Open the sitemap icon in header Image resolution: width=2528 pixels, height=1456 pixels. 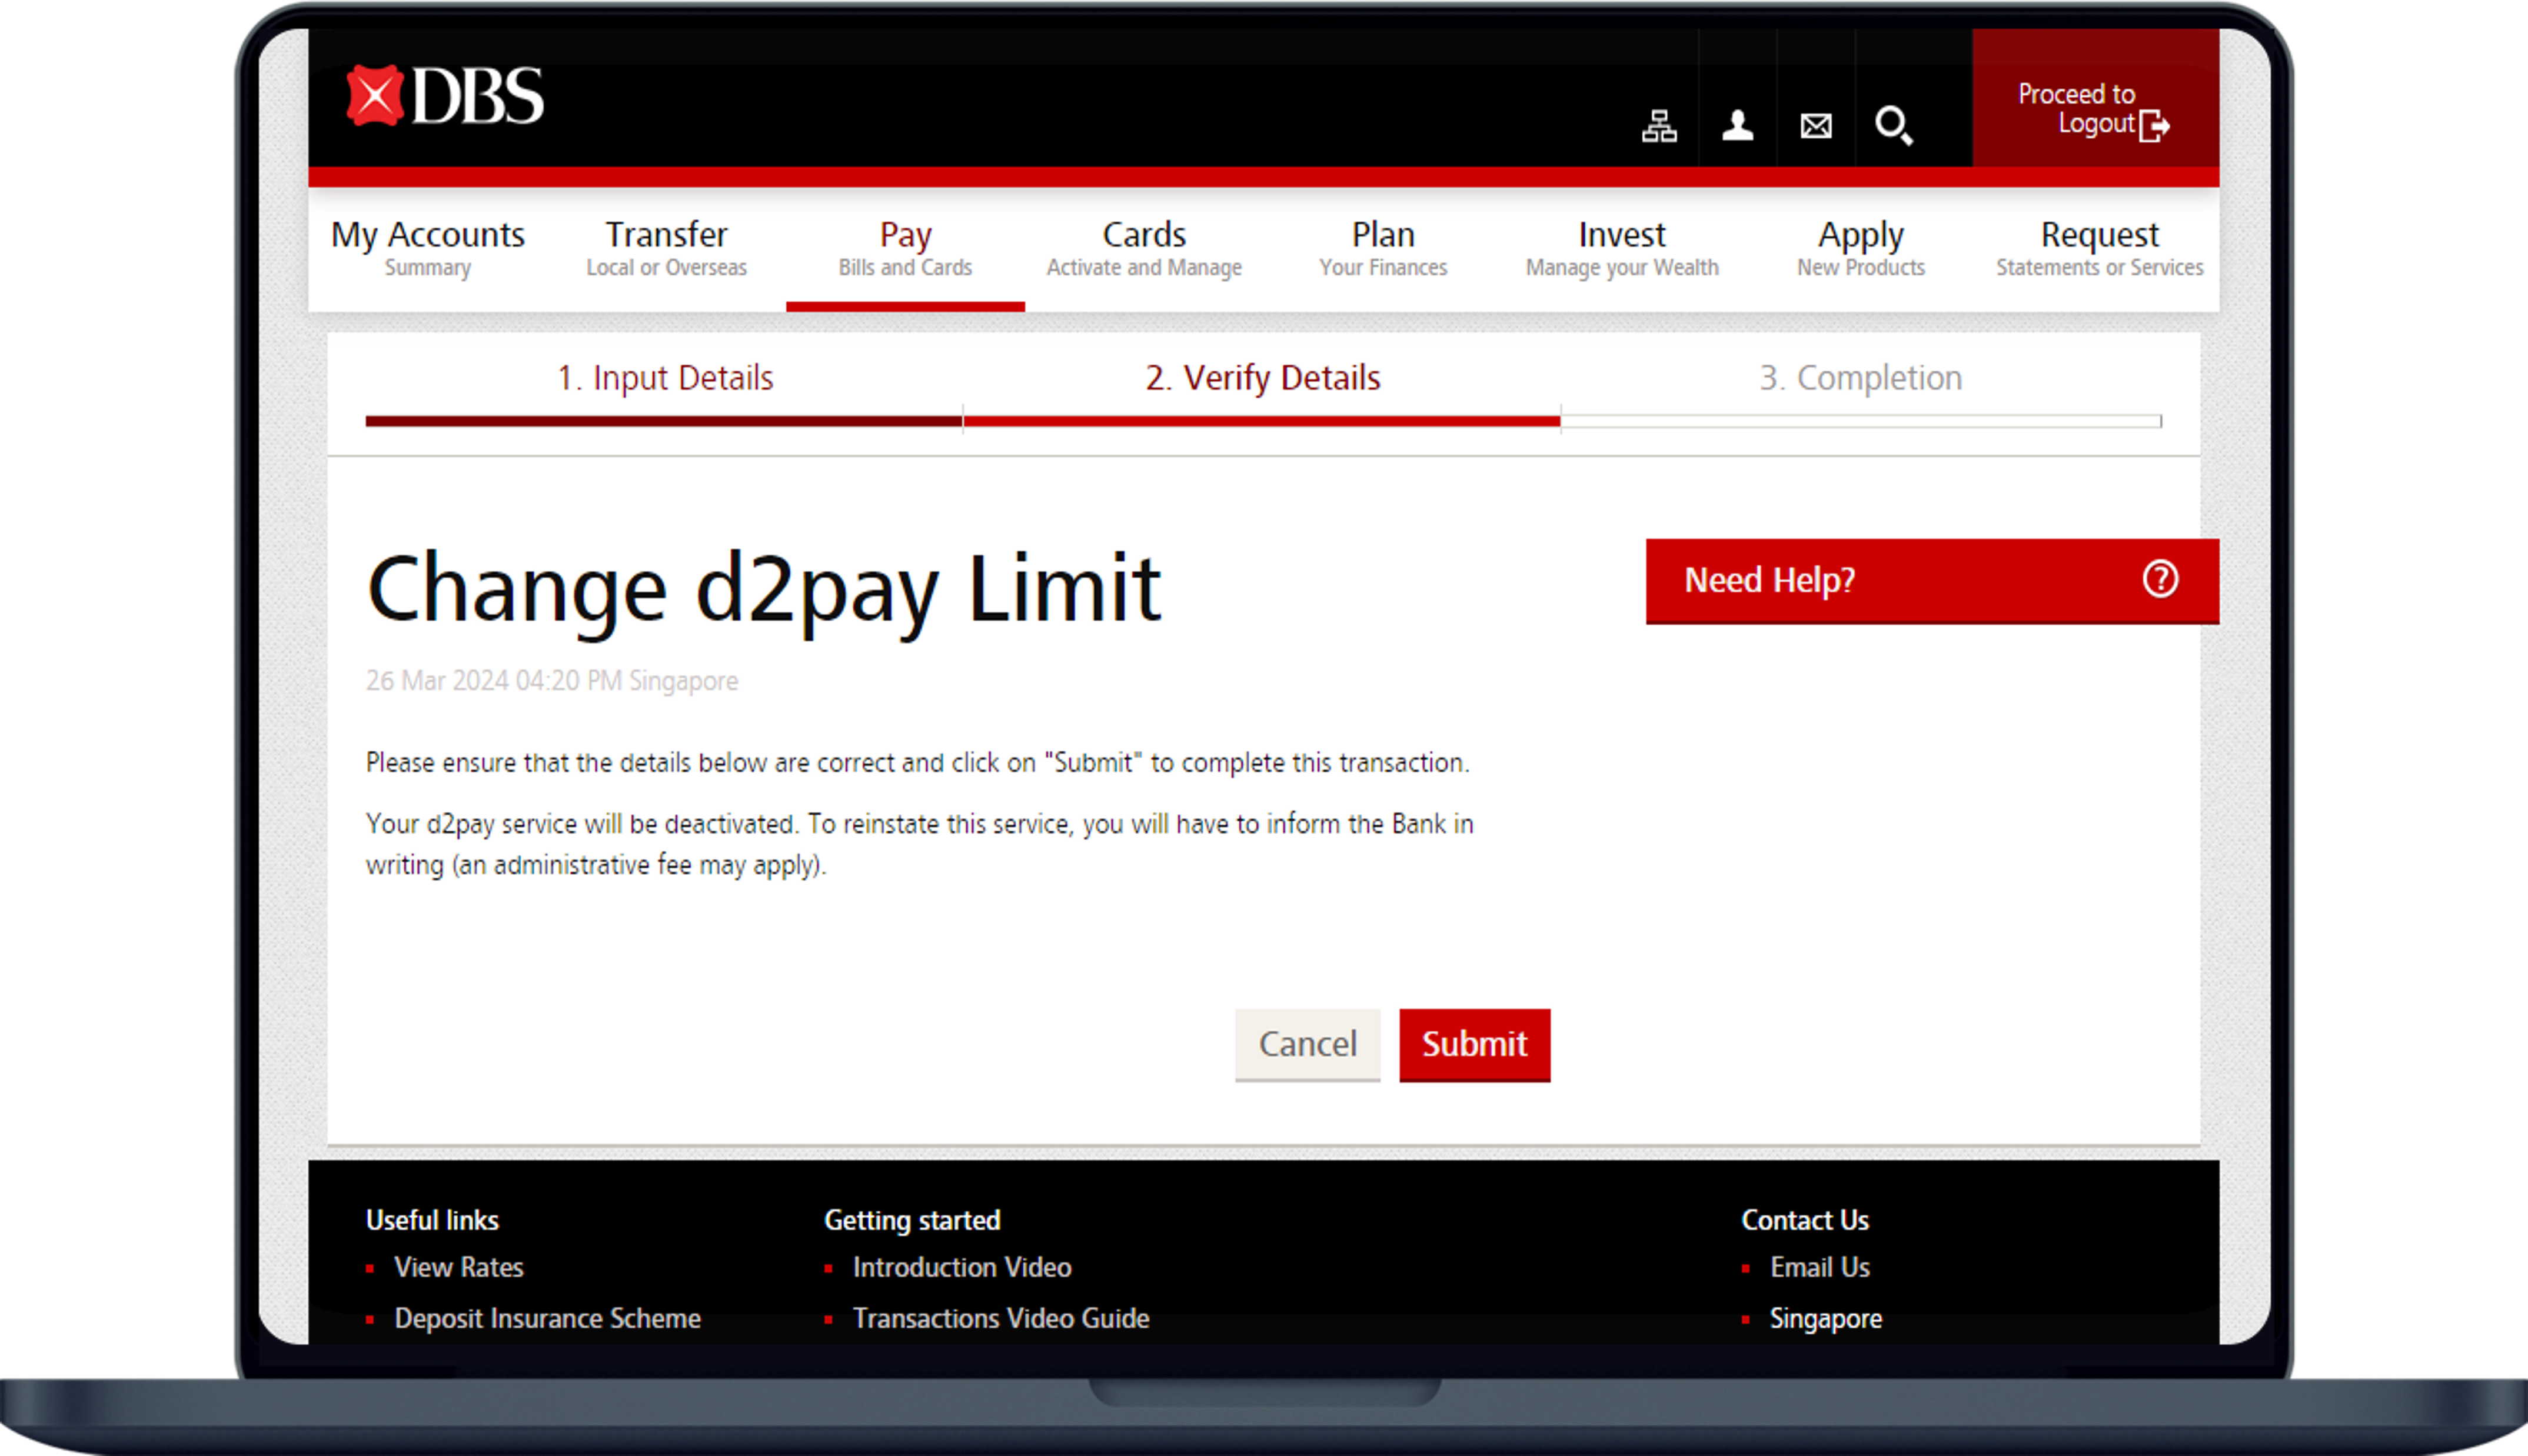click(x=1659, y=126)
